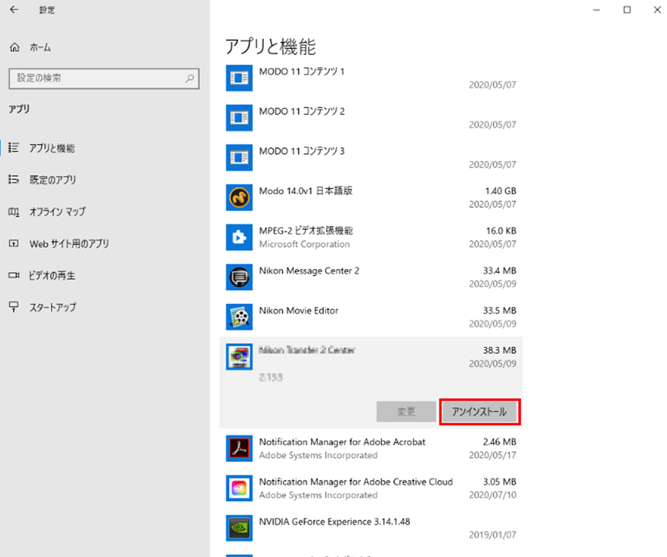Select Modo 14.0v1 日本語版 entry
The height and width of the screenshot is (557, 667).
pyautogui.click(x=371, y=197)
